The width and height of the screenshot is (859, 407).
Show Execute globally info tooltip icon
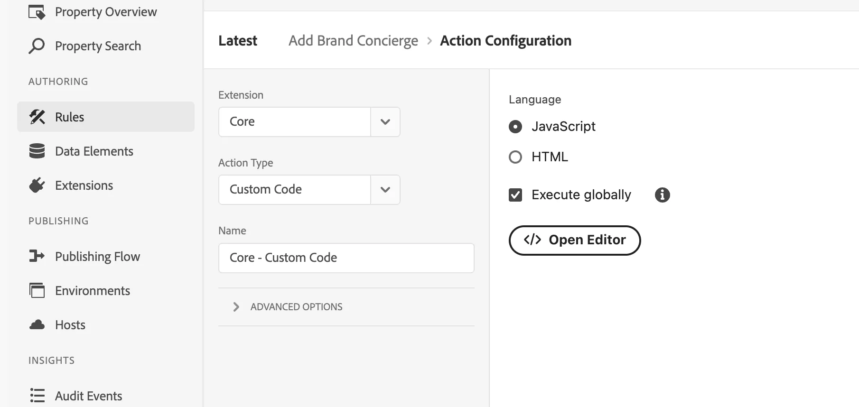tap(663, 195)
